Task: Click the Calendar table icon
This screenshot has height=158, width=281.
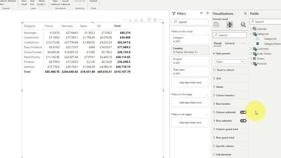Action: [255, 29]
